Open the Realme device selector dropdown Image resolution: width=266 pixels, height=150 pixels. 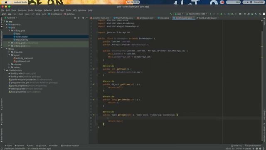(x=197, y=14)
